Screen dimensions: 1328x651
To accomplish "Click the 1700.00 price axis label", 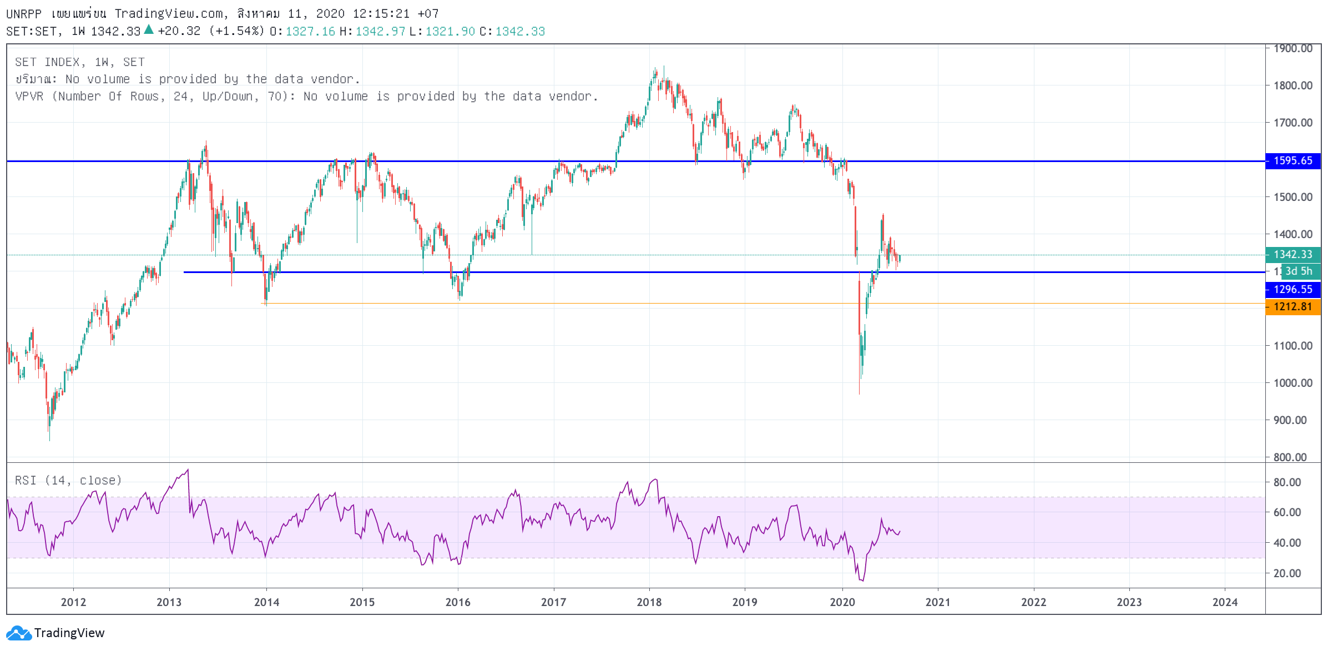I will click(1293, 123).
